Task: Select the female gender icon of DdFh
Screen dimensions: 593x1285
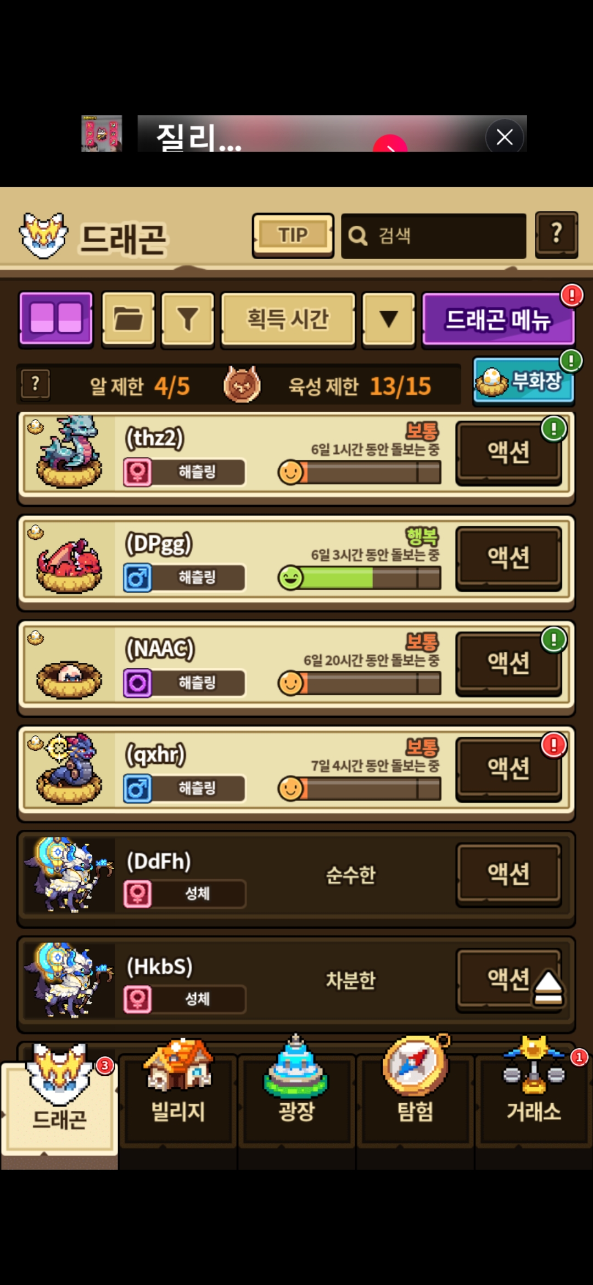Action: tap(137, 893)
